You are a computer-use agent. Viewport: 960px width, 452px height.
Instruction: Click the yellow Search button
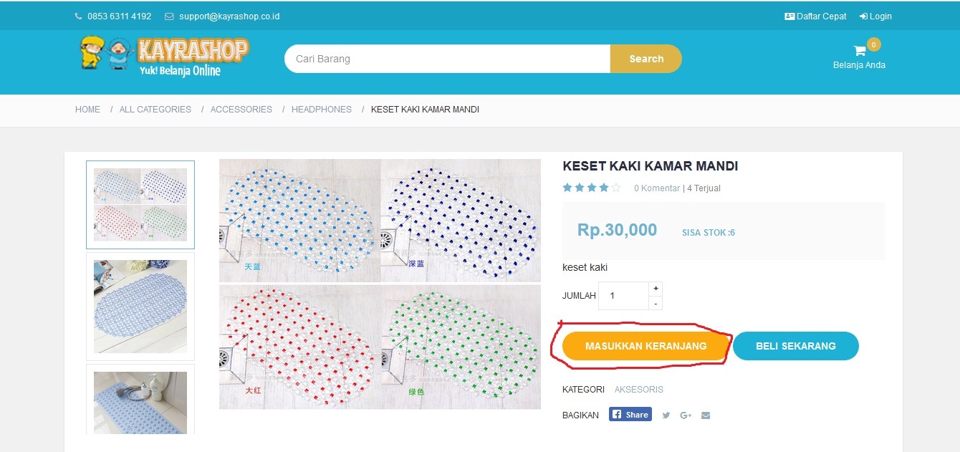tap(646, 59)
